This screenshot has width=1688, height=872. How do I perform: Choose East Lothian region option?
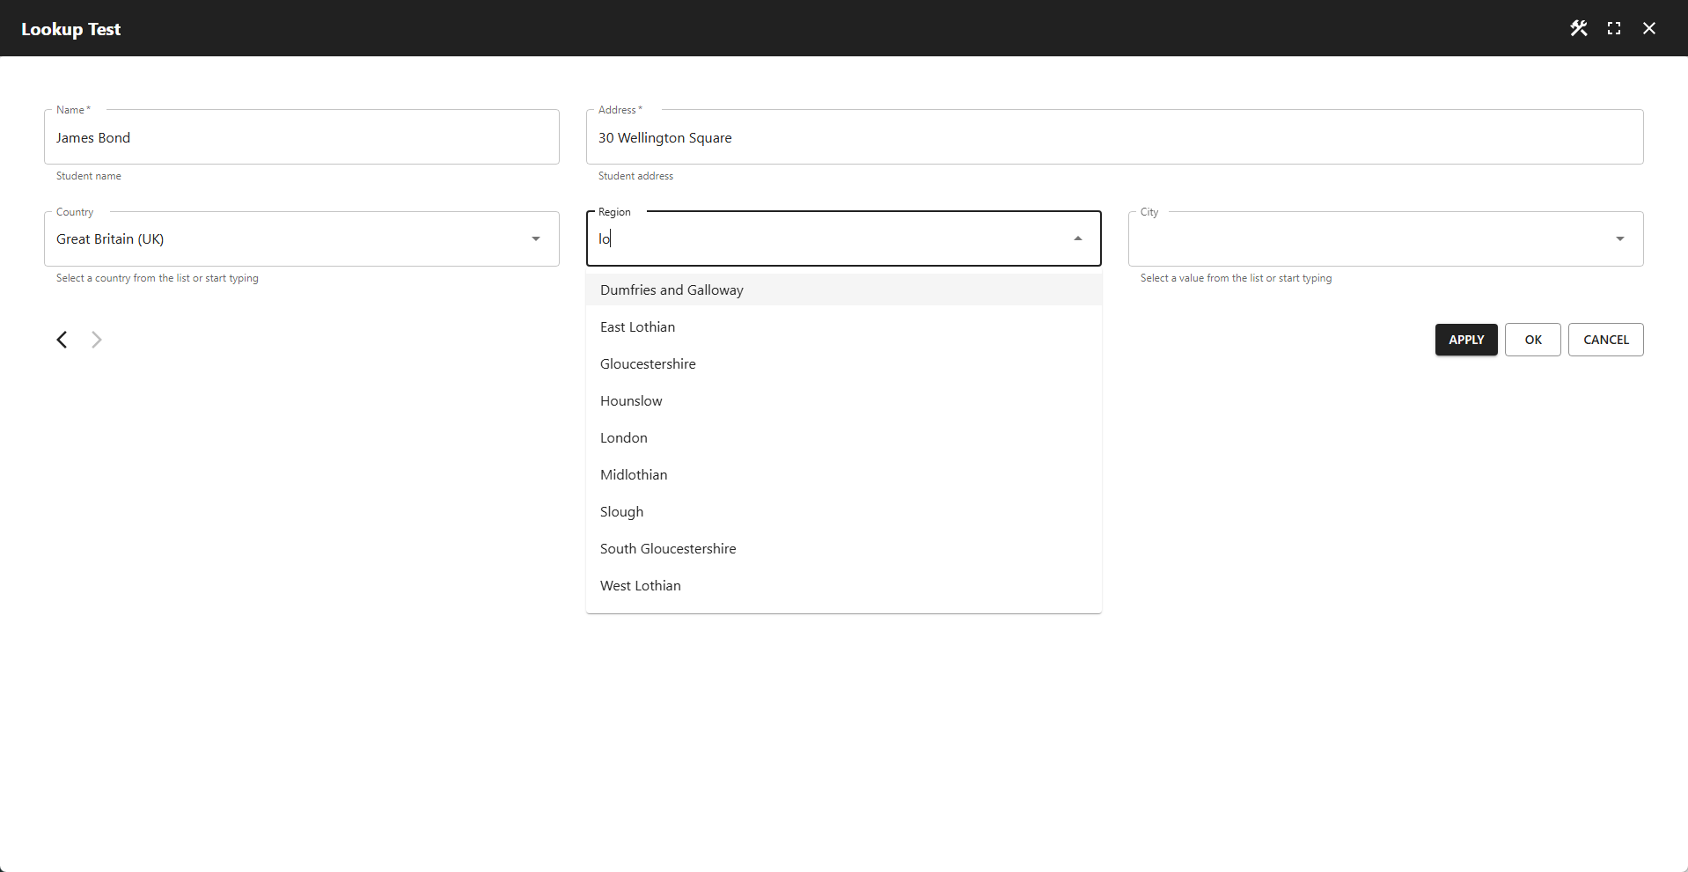(x=637, y=327)
